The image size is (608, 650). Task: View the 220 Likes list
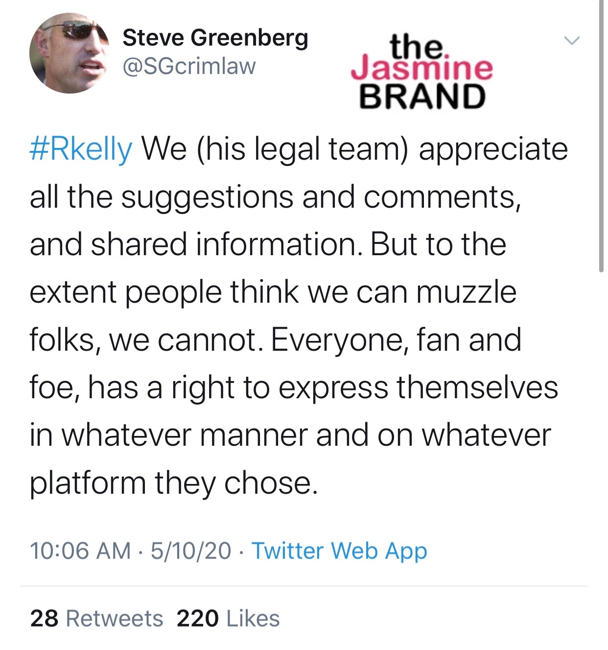(x=228, y=619)
